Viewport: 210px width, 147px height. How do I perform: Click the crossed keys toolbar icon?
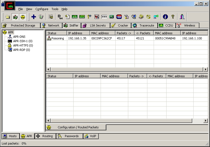coord(89,17)
